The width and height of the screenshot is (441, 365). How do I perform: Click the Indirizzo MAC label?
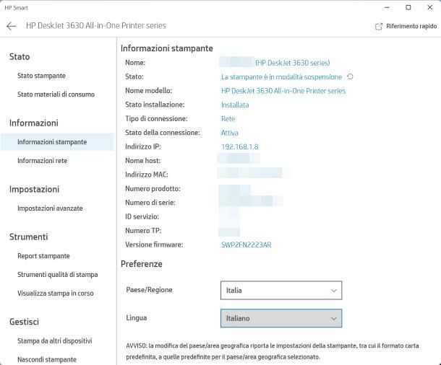[x=147, y=175]
